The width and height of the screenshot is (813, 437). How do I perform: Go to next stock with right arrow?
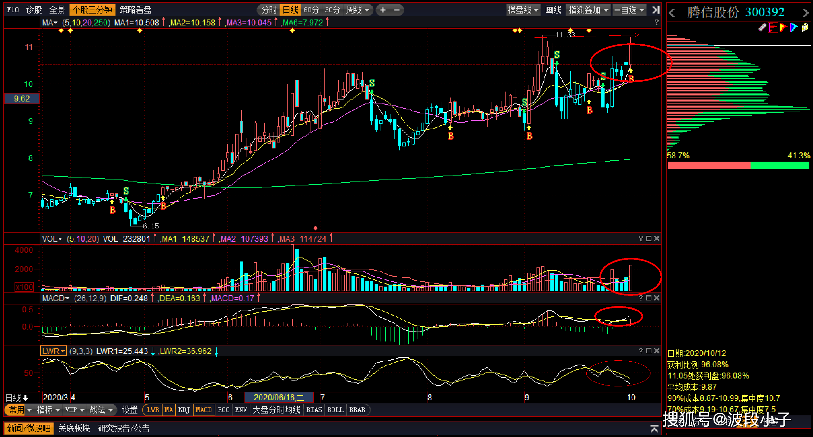805,13
